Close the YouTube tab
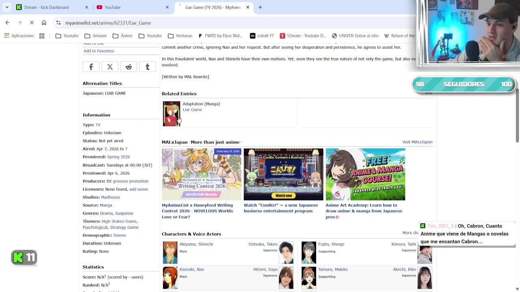 tap(167, 7)
